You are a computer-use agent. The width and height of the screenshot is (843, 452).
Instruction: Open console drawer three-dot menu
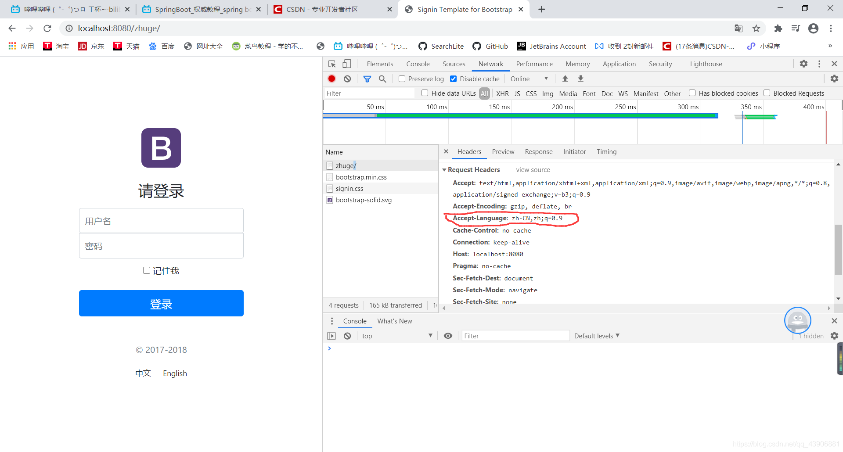[x=332, y=321]
